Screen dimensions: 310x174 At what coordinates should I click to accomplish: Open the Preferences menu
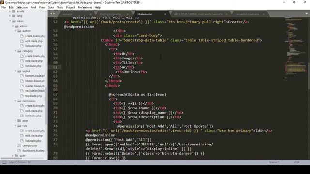[85, 8]
